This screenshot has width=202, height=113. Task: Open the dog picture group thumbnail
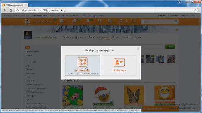coord(134,95)
